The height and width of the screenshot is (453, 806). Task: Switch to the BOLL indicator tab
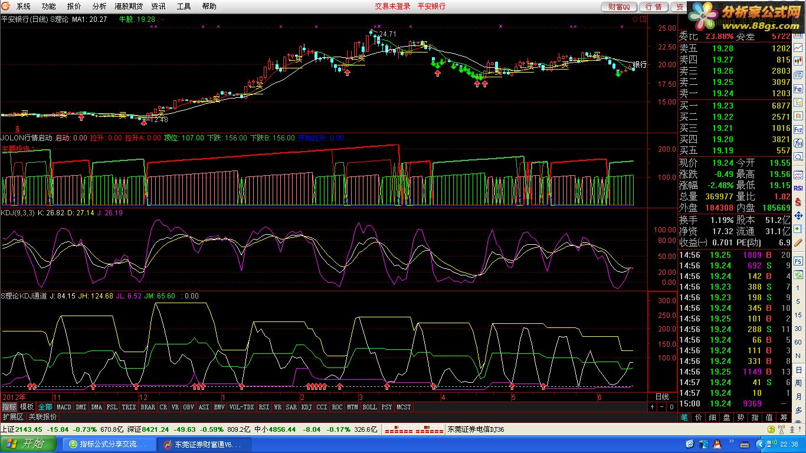369,407
